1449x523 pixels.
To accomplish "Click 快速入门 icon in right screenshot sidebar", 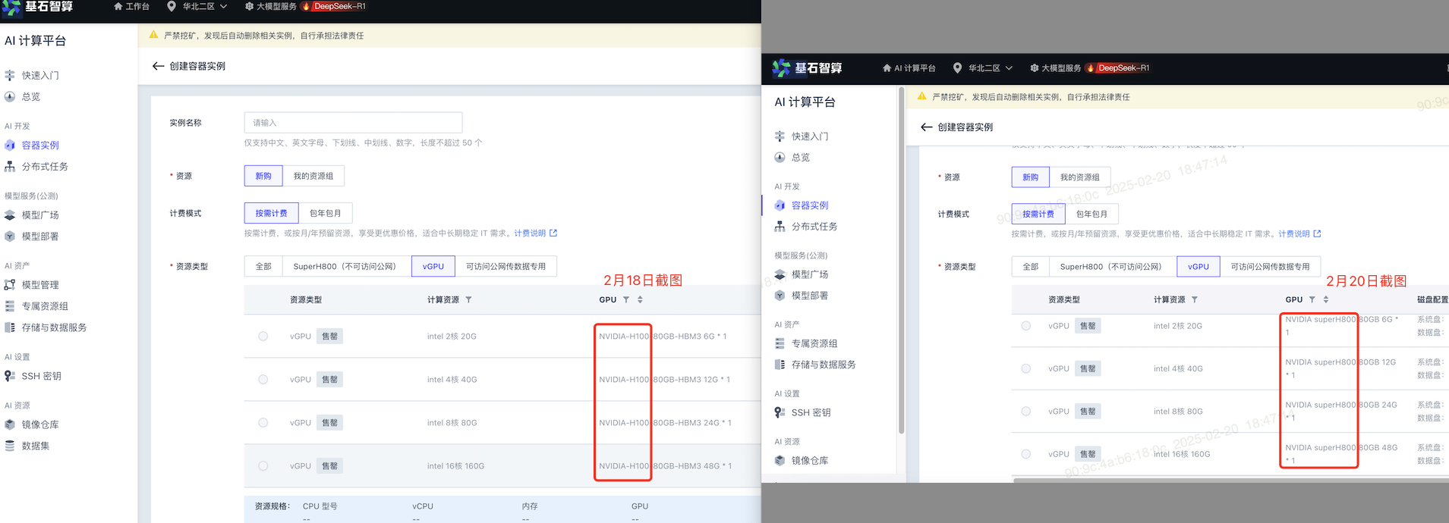I will 780,136.
